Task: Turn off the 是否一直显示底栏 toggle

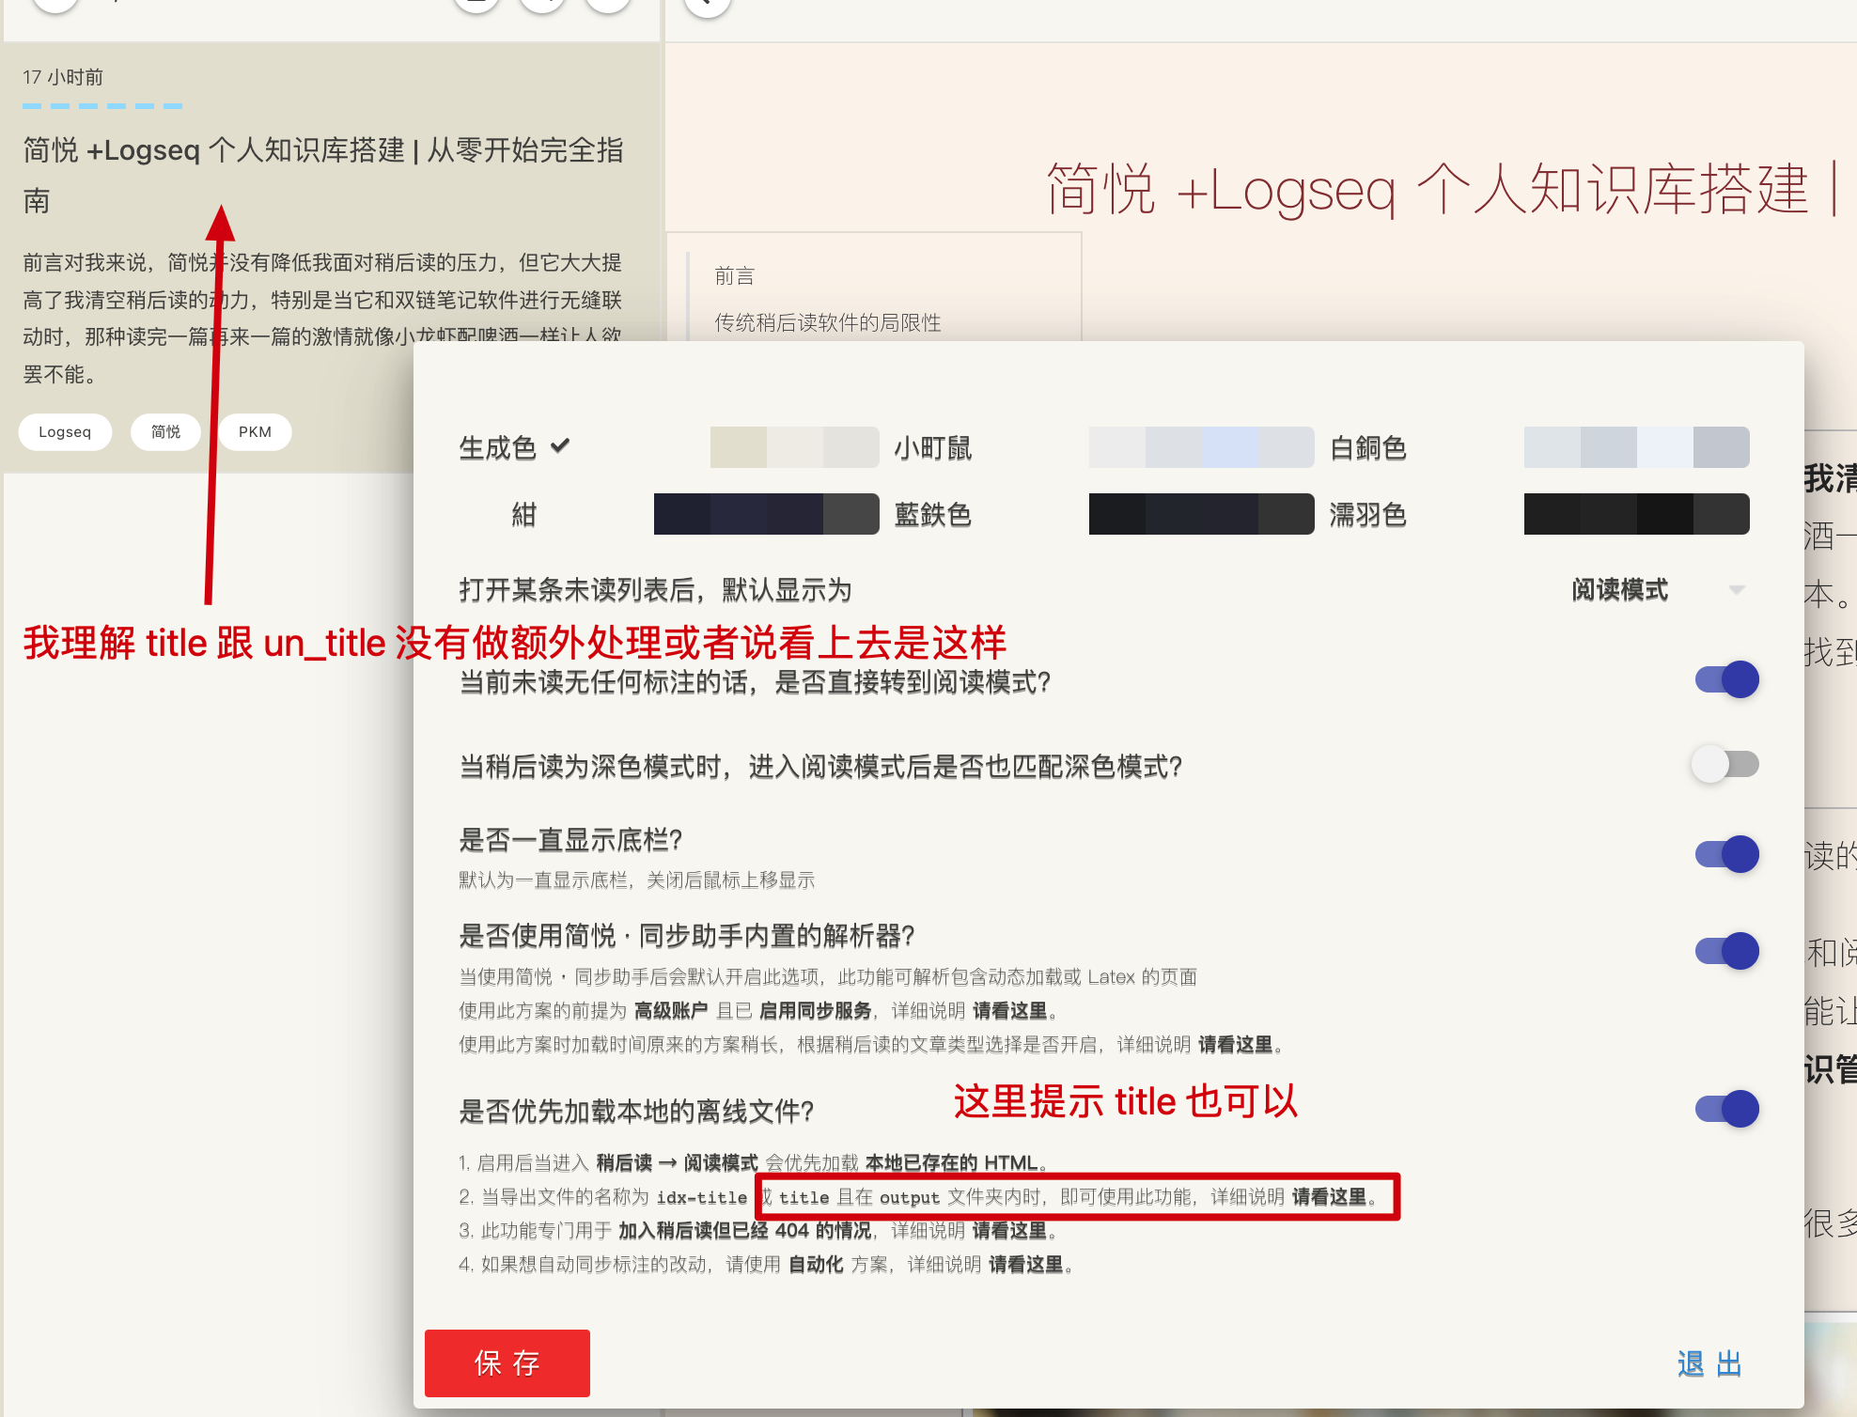Action: point(1724,854)
